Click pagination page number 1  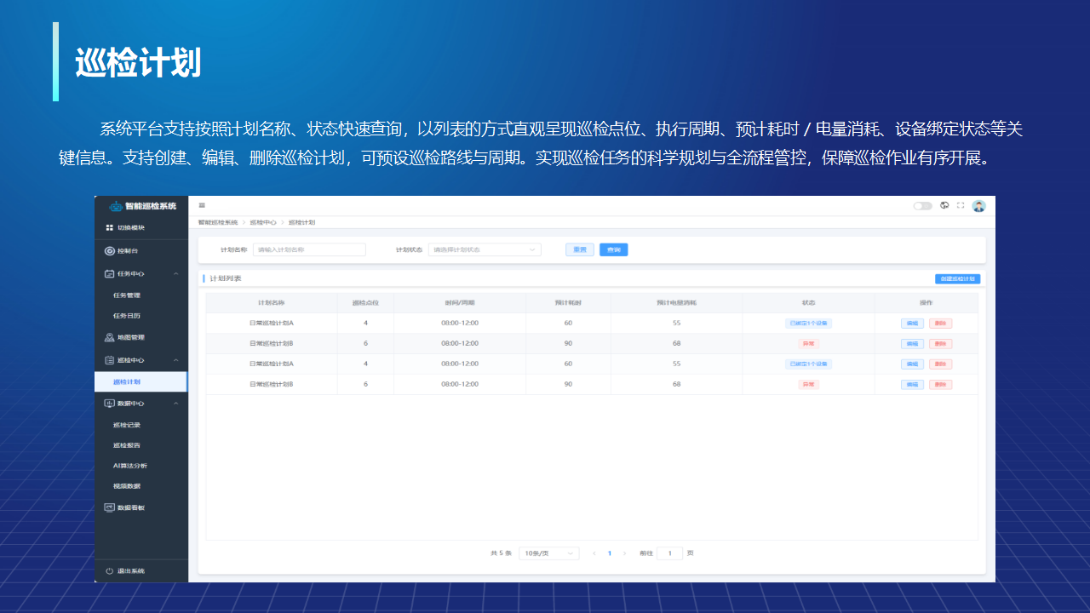[610, 553]
